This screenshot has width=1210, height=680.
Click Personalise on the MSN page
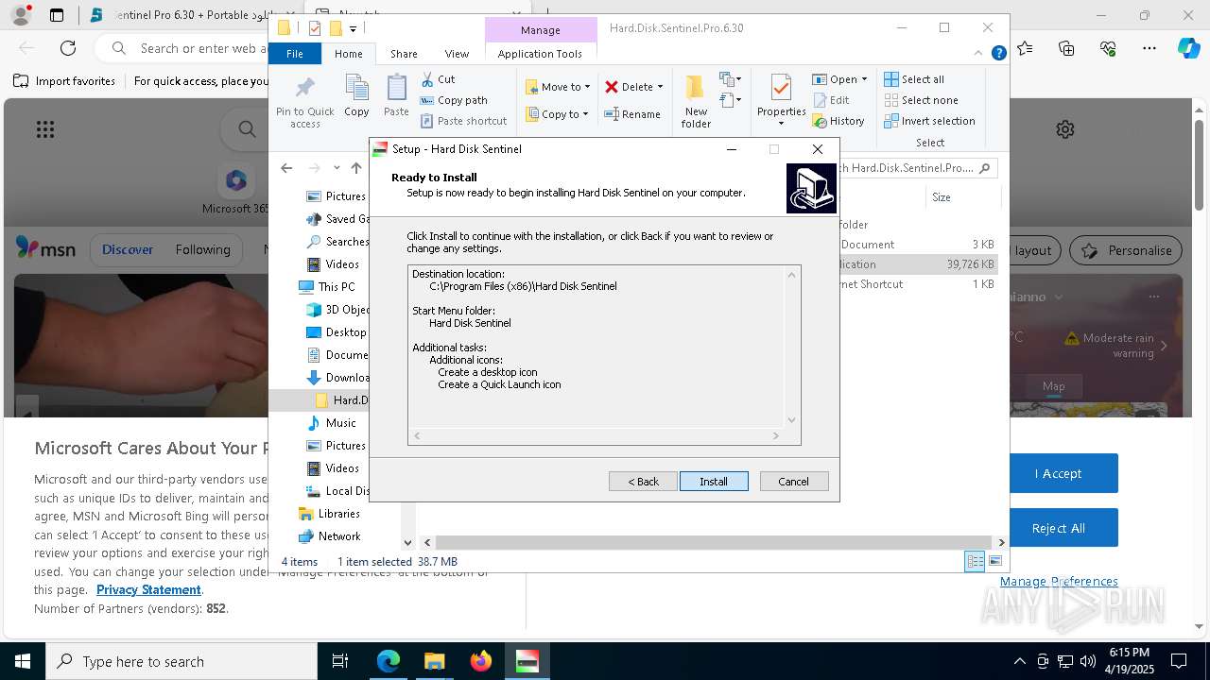pos(1127,250)
